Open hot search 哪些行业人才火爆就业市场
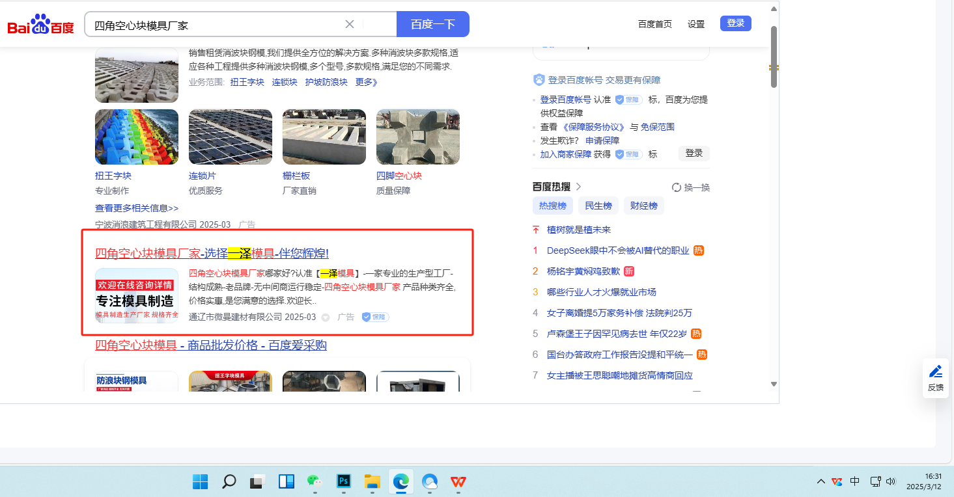The image size is (954, 497). 602,292
